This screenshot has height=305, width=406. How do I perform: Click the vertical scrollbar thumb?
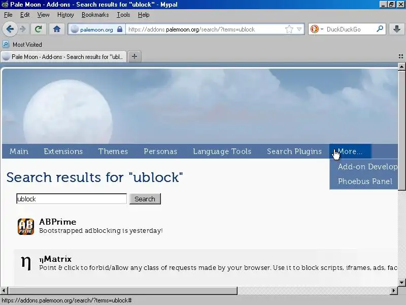click(x=401, y=131)
